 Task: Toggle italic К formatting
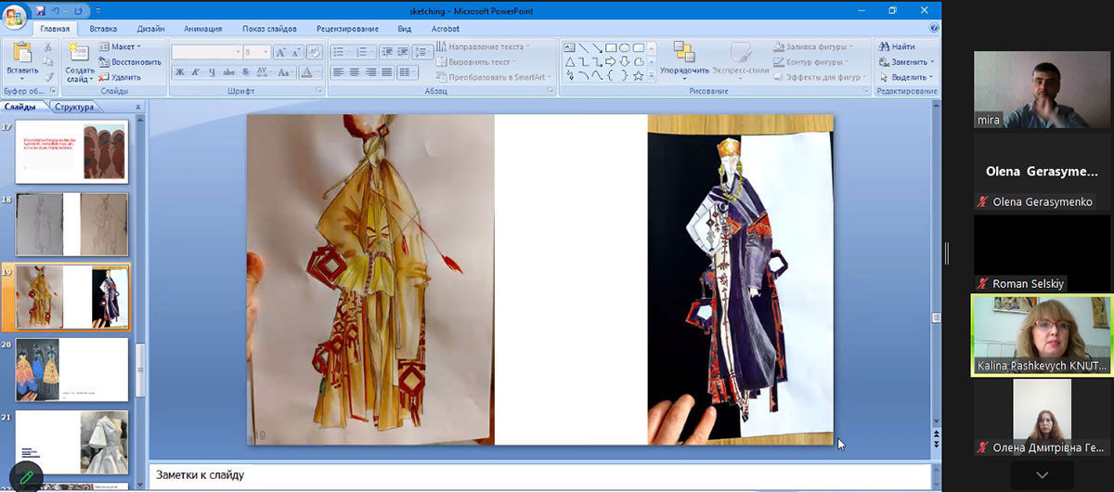point(196,72)
